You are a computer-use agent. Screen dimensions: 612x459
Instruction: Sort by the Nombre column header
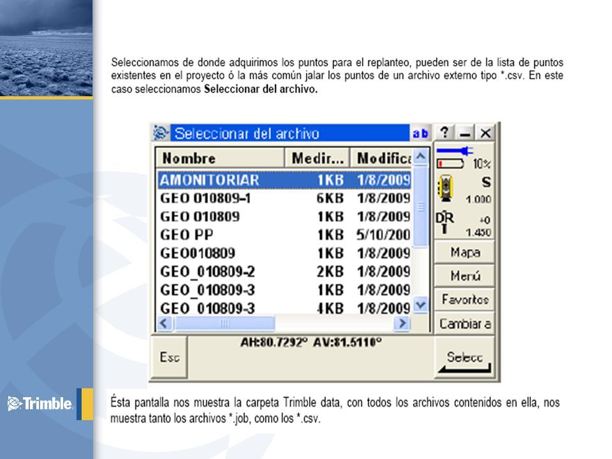[220, 158]
